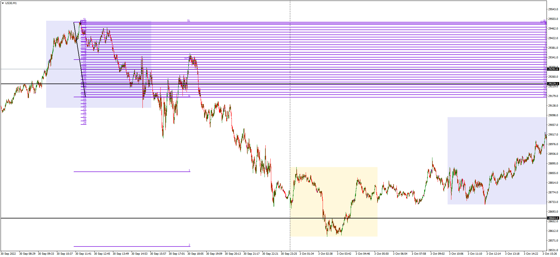
Task: Click the 30 Sep 18:05 time label
Action: pos(195,254)
